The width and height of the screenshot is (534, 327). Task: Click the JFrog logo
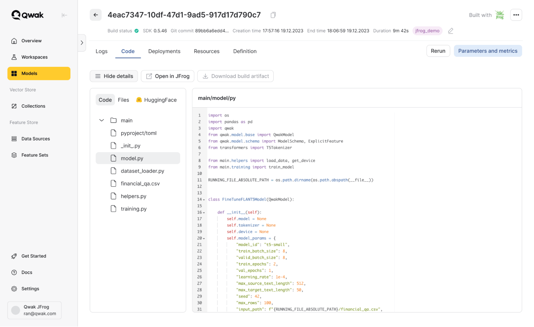tap(500, 15)
